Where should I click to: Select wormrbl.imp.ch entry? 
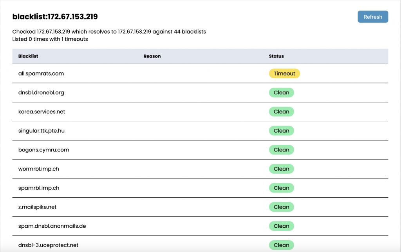click(x=39, y=169)
